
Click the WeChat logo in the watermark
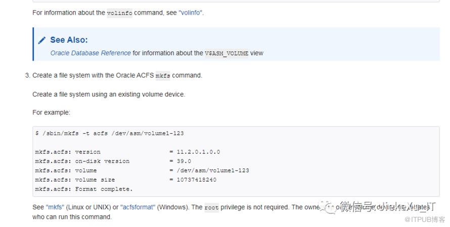331,208
